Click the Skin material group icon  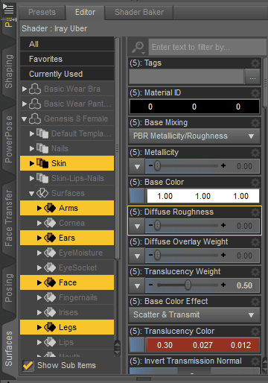pos(42,163)
